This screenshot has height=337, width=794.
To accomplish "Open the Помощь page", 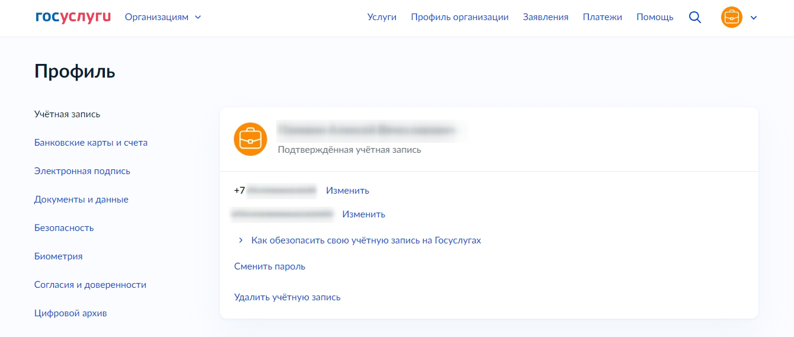I will [655, 17].
